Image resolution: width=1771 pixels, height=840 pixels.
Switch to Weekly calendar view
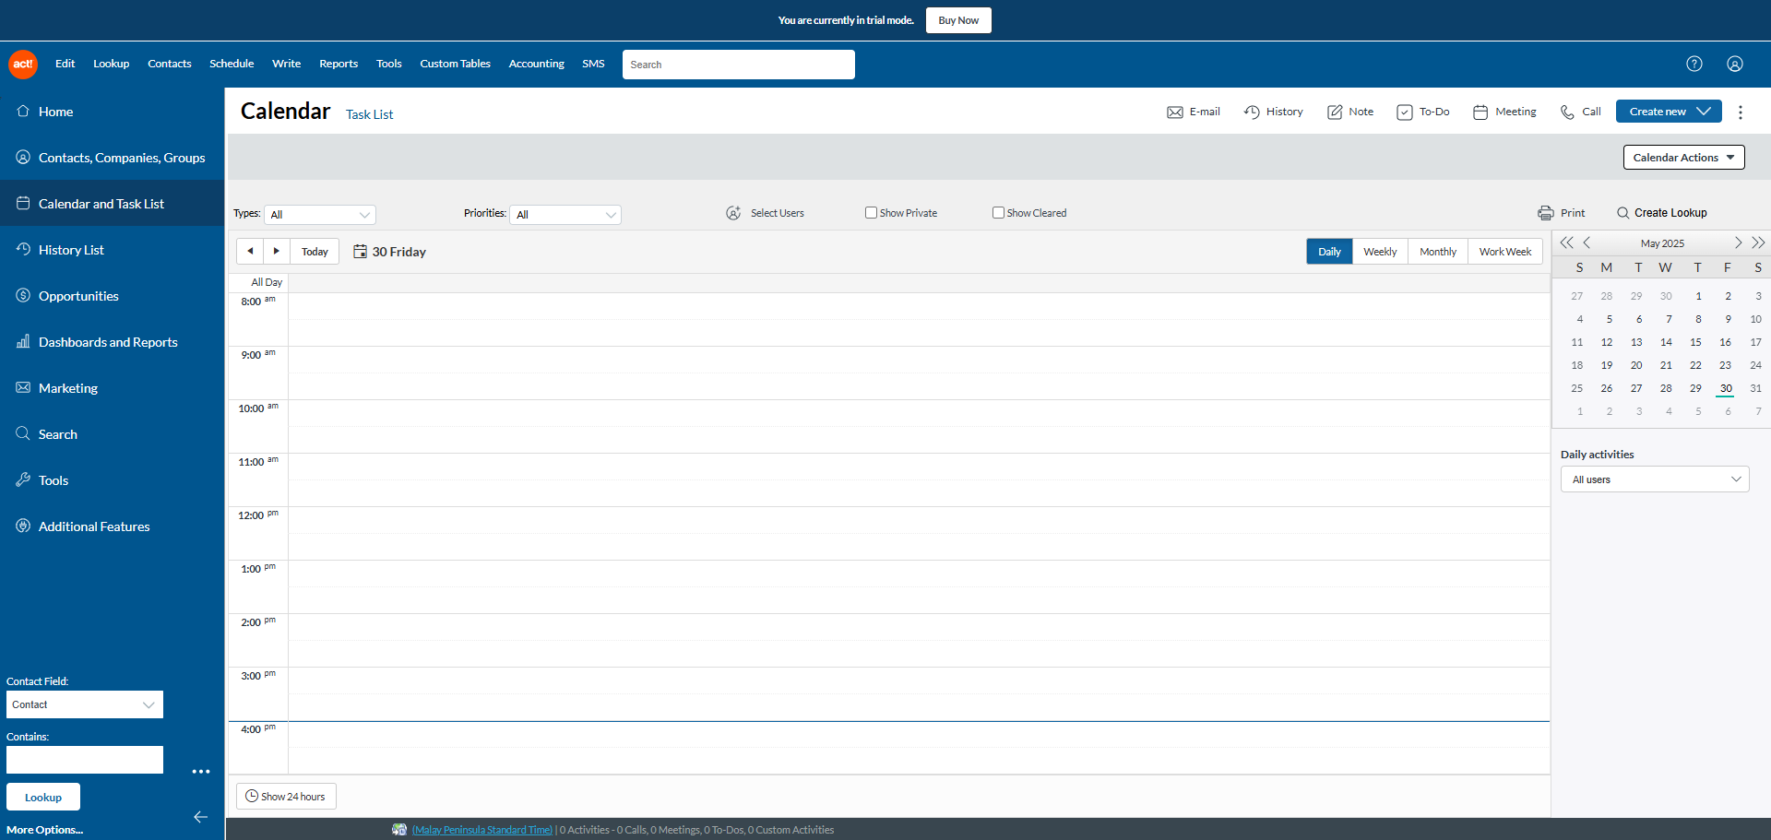(1379, 252)
